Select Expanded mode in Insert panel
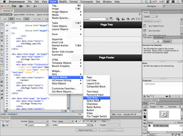This screenshot has width=183, height=136. [157, 21]
